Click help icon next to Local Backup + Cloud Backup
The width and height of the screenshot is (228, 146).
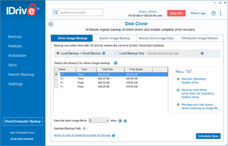pyautogui.click(x=104, y=53)
